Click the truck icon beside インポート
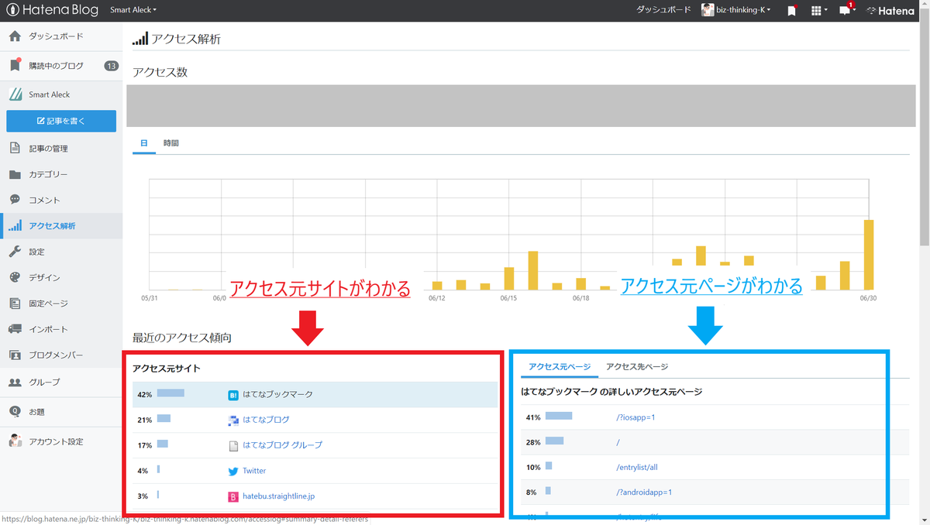 (x=15, y=329)
